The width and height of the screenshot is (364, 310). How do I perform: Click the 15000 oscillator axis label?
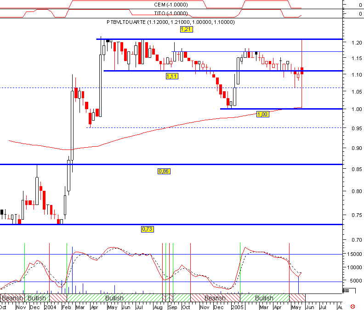tap(354, 254)
